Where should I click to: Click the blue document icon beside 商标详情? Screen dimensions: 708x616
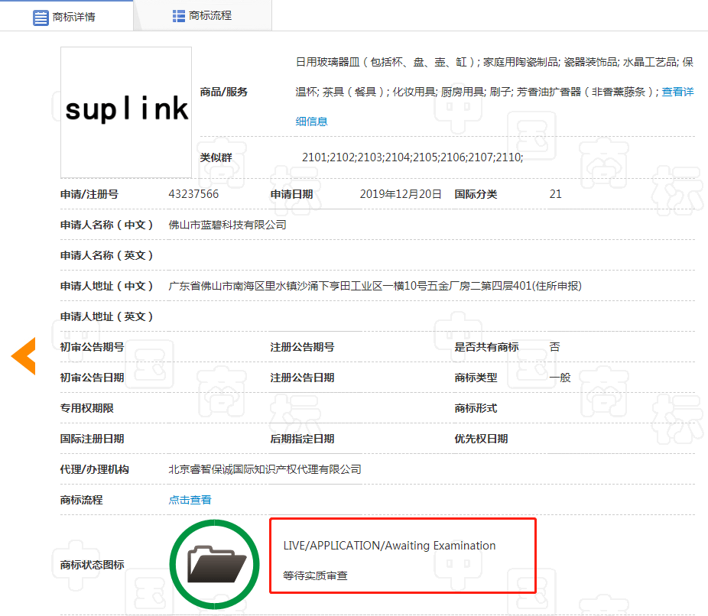click(x=41, y=18)
